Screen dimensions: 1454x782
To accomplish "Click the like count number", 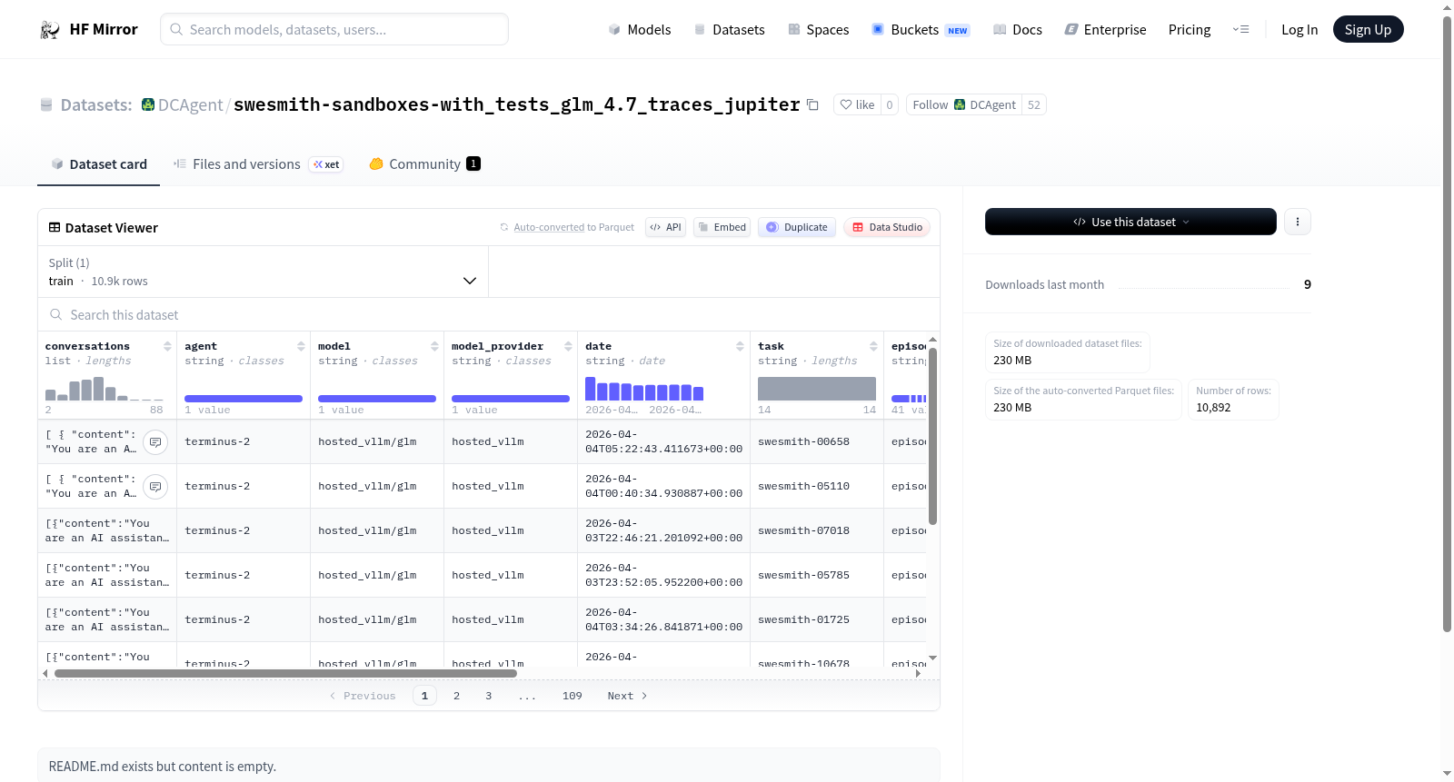I will tap(890, 105).
